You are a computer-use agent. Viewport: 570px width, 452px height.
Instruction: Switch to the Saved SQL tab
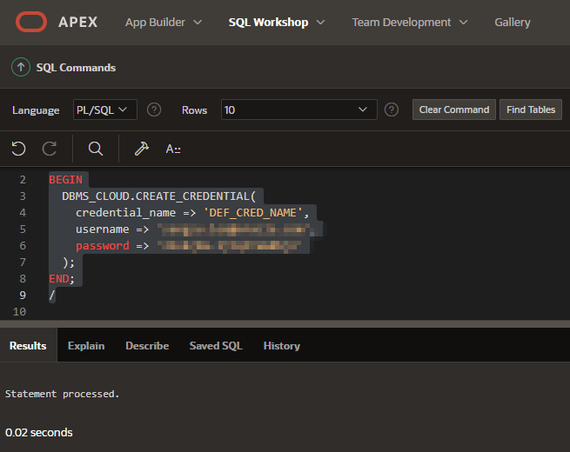point(216,346)
